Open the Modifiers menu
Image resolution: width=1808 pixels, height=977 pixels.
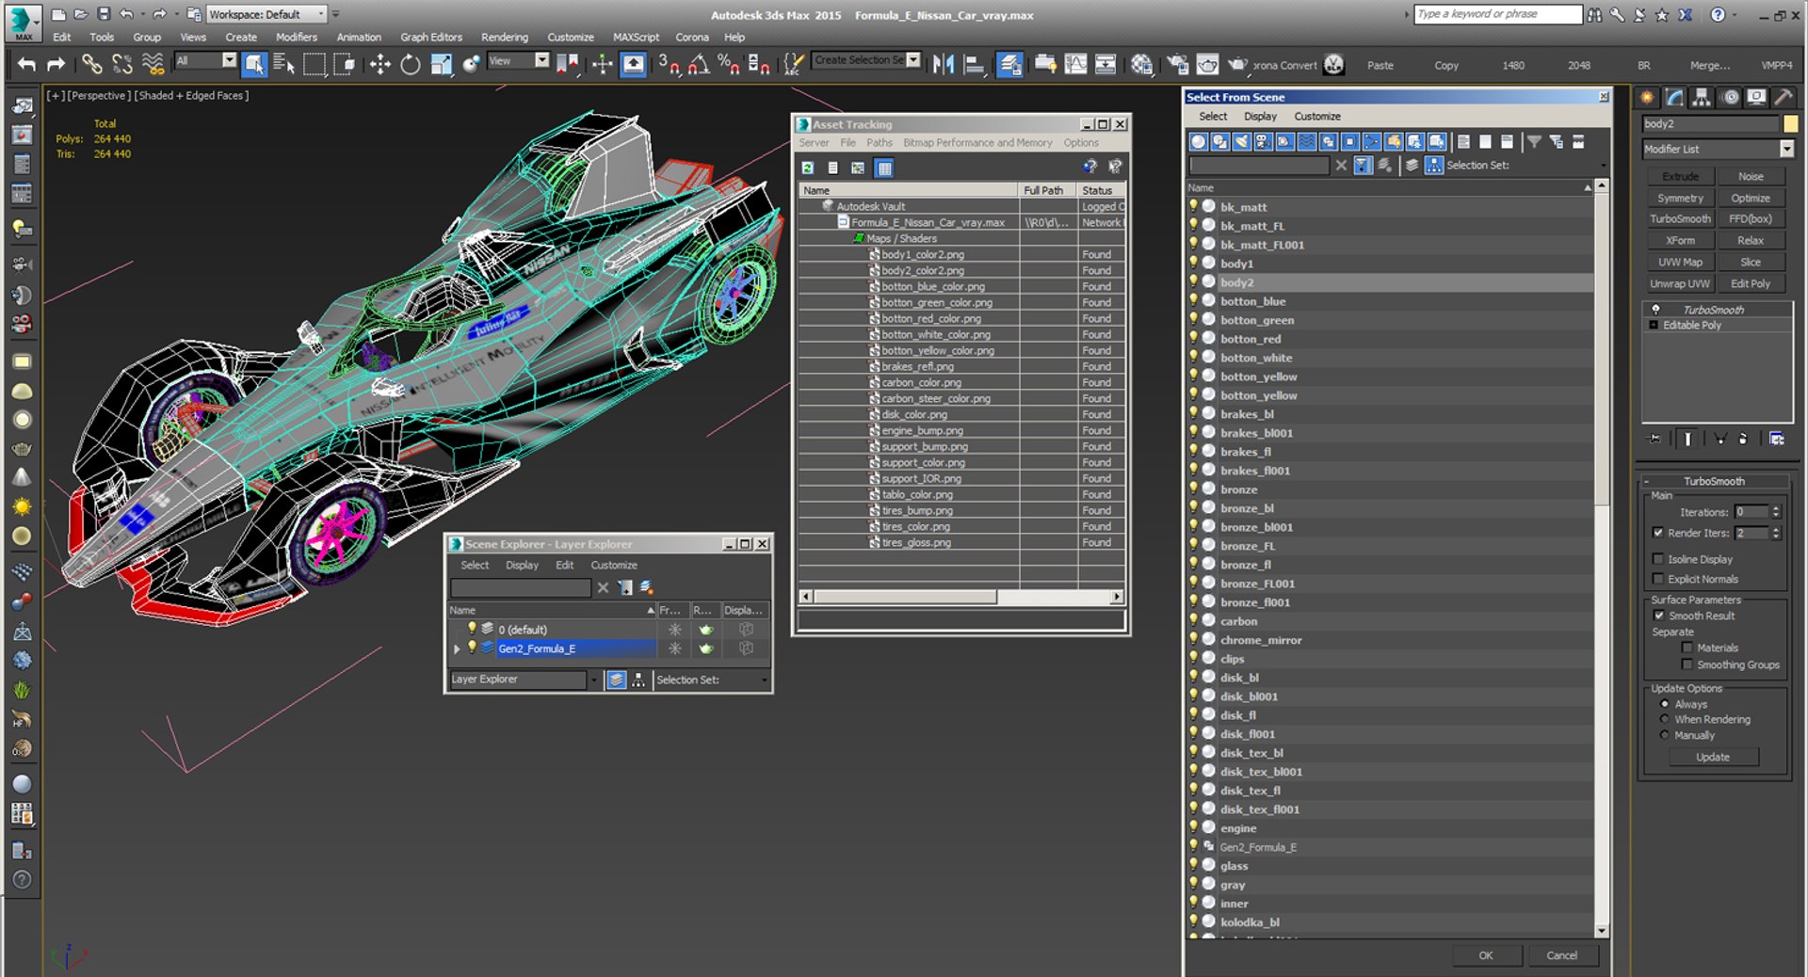coord(296,37)
